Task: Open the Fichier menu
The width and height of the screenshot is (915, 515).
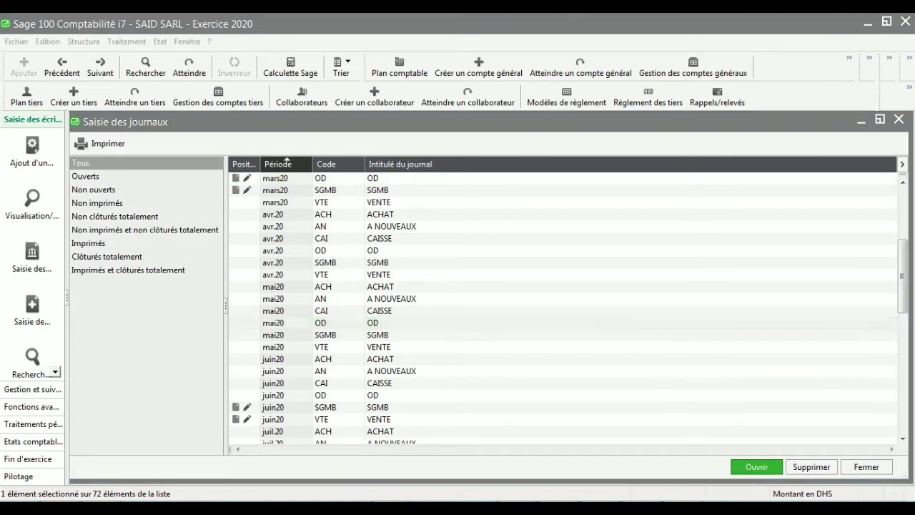Action: coord(16,41)
